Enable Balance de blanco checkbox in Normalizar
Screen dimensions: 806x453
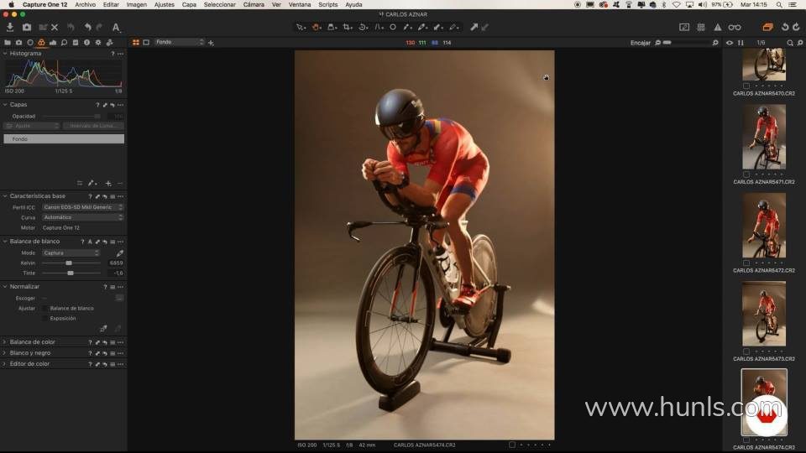[44, 308]
